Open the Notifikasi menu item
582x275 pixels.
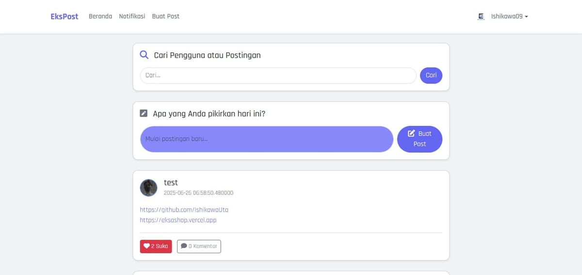click(132, 16)
